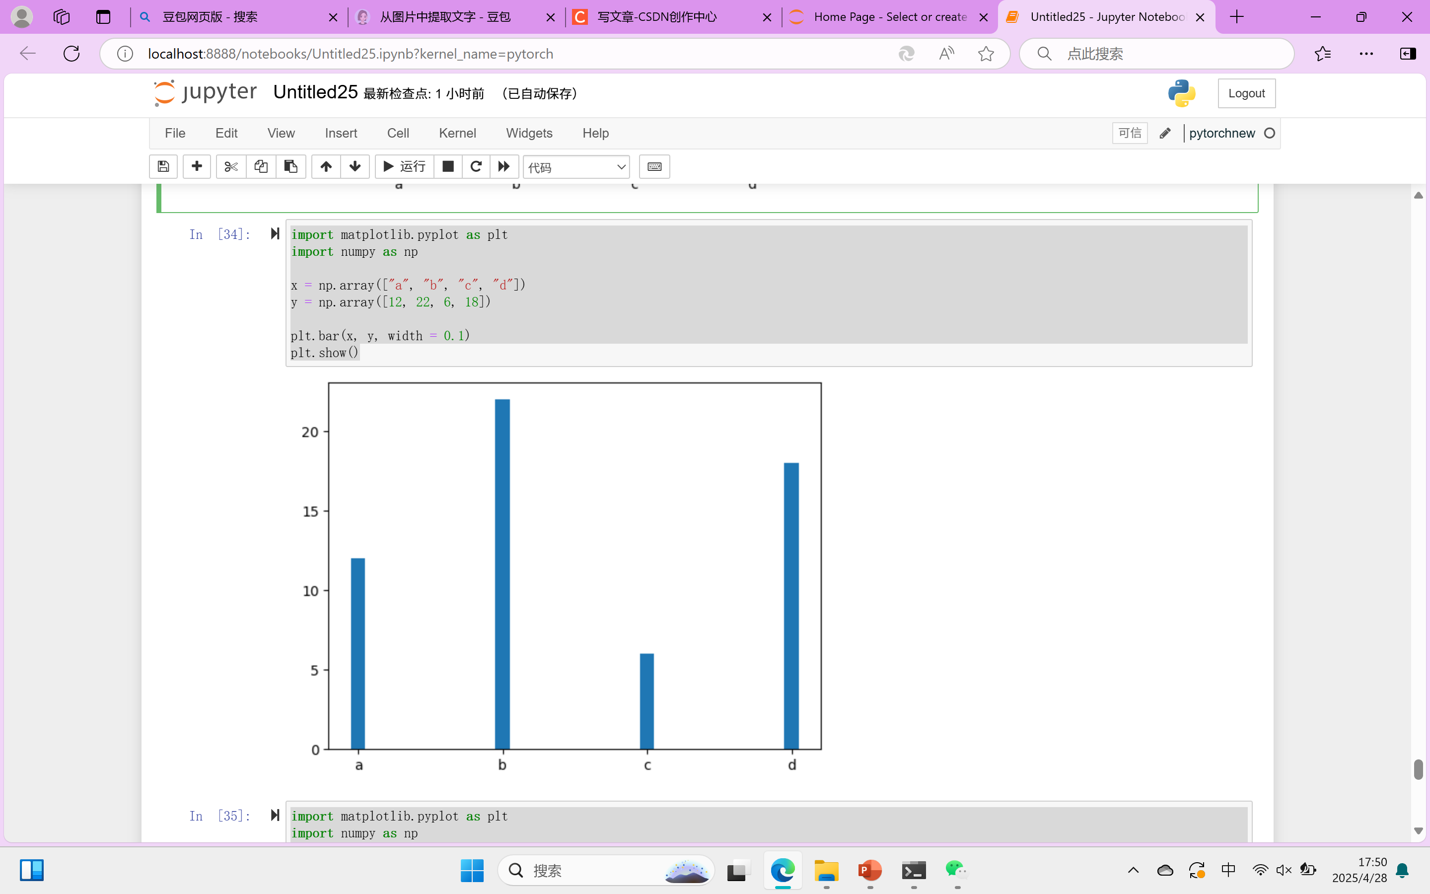
Task: Open the Kernel menu
Action: click(x=457, y=133)
